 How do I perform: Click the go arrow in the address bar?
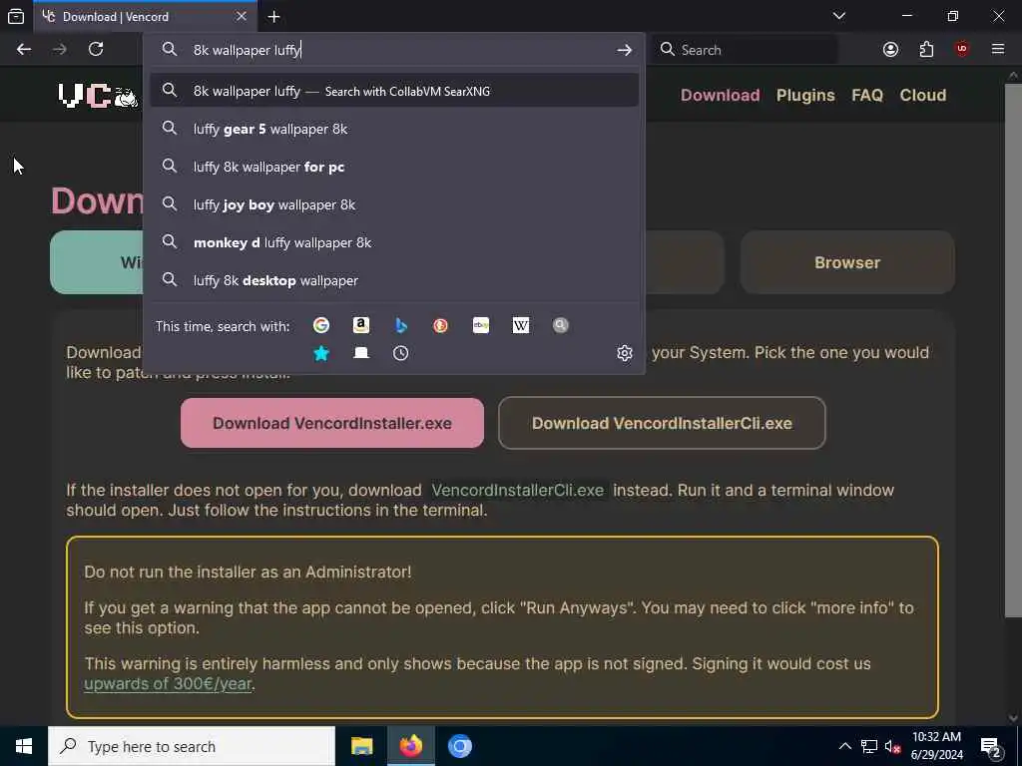click(x=625, y=50)
